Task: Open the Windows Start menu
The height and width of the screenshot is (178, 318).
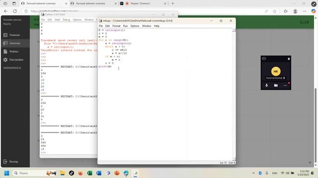Action: 6,173
